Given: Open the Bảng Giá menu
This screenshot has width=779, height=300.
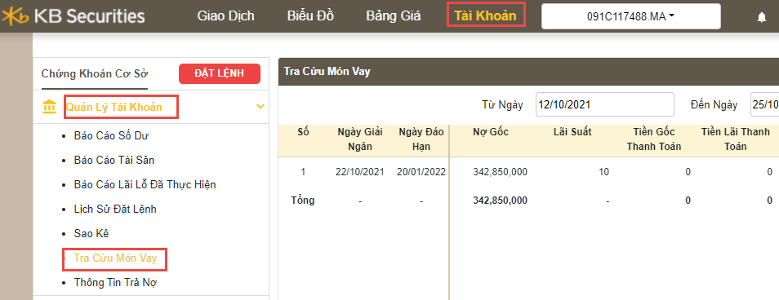Looking at the screenshot, I should coord(394,15).
